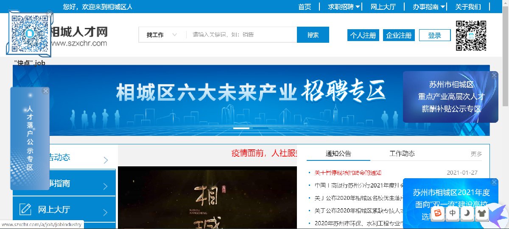This screenshot has width=509, height=229.
Task: Open the 登录 login button
Action: tap(435, 36)
